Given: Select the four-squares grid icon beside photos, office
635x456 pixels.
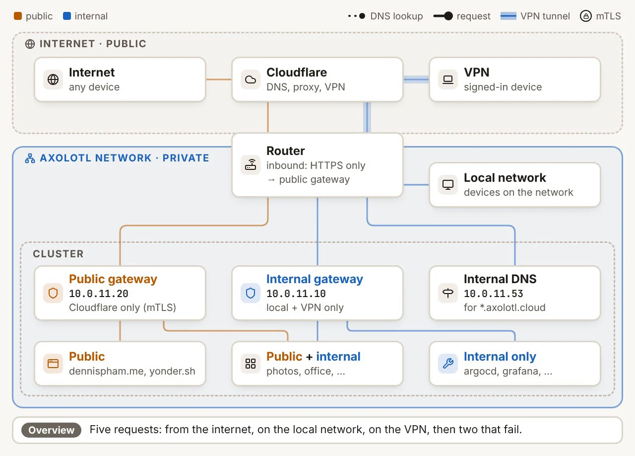Looking at the screenshot, I should pos(251,364).
